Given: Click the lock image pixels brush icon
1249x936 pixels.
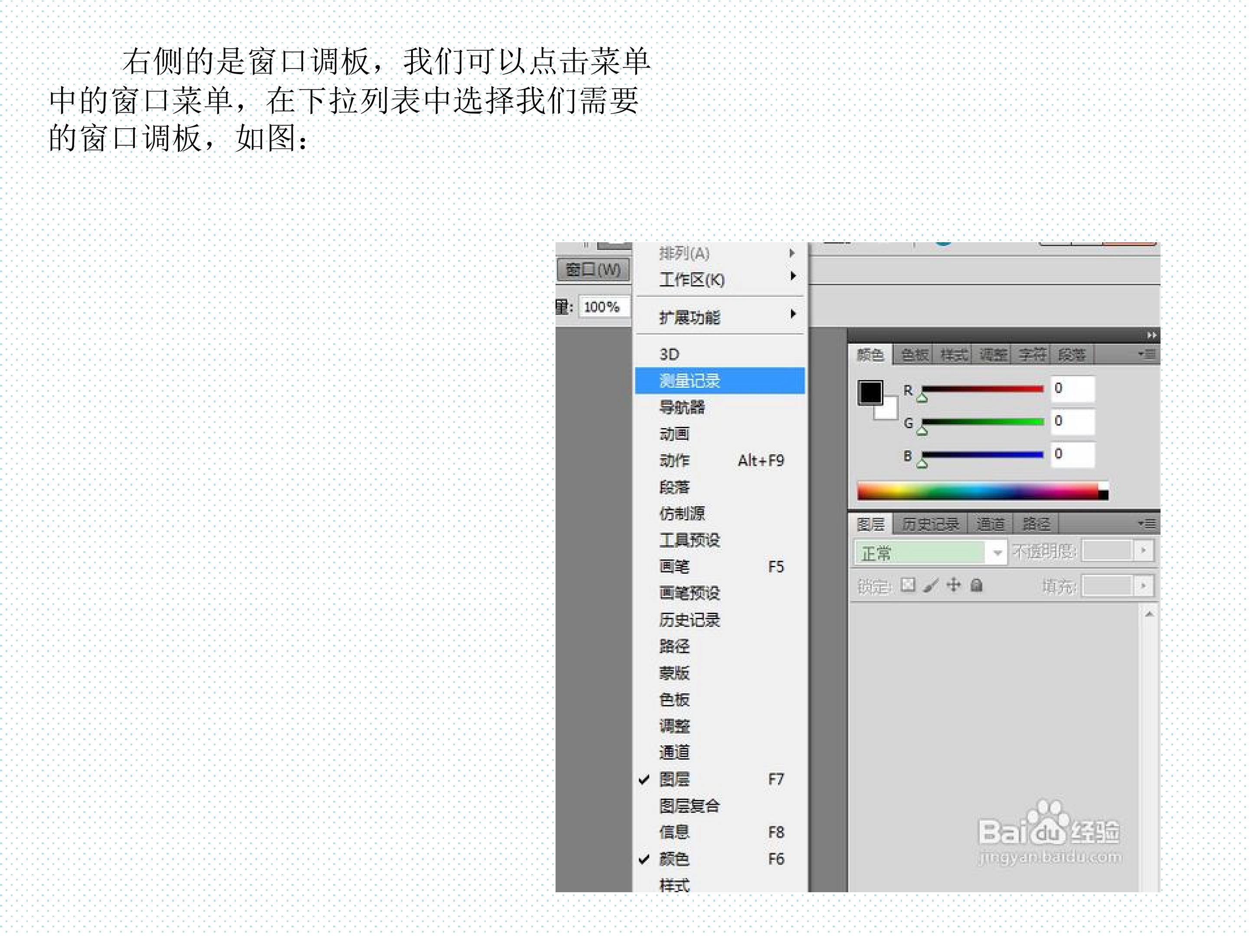Looking at the screenshot, I should 931,585.
